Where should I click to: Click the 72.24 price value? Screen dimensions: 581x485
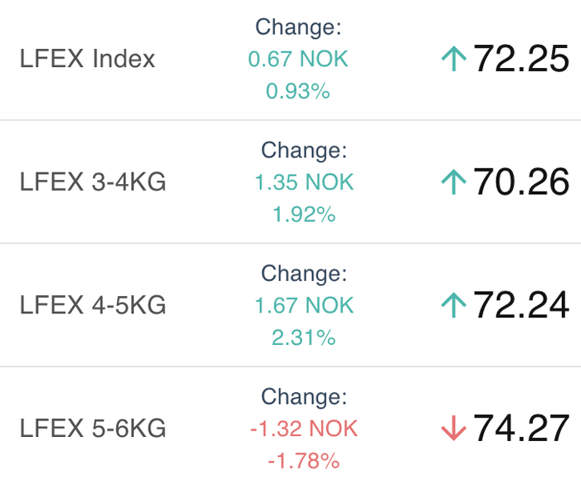pyautogui.click(x=521, y=305)
